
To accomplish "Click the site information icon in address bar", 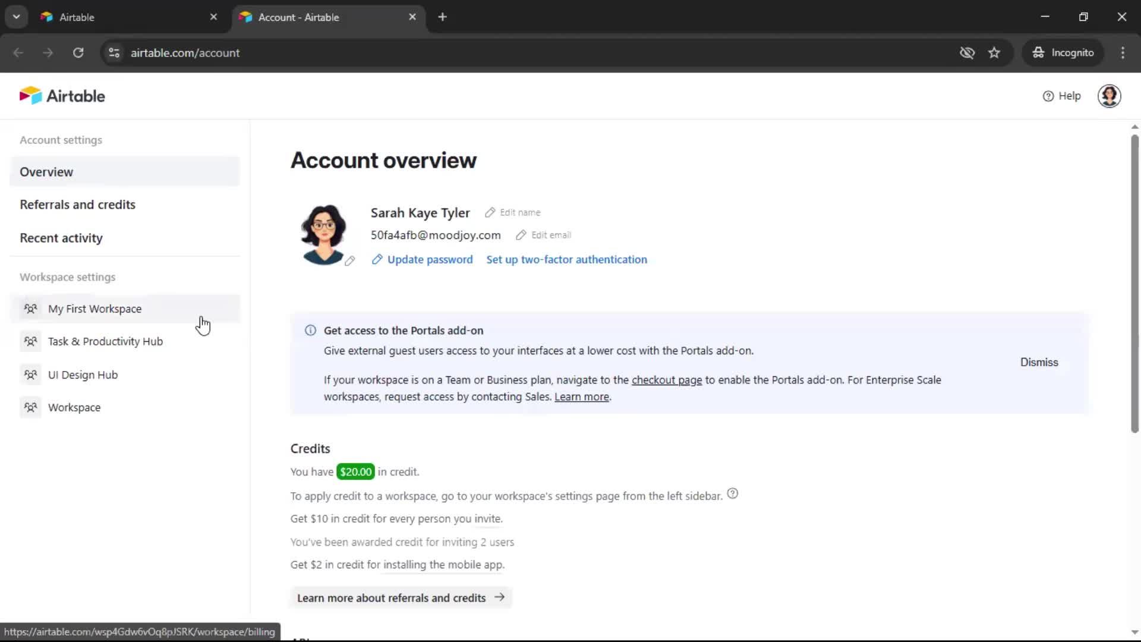I will coord(114,52).
